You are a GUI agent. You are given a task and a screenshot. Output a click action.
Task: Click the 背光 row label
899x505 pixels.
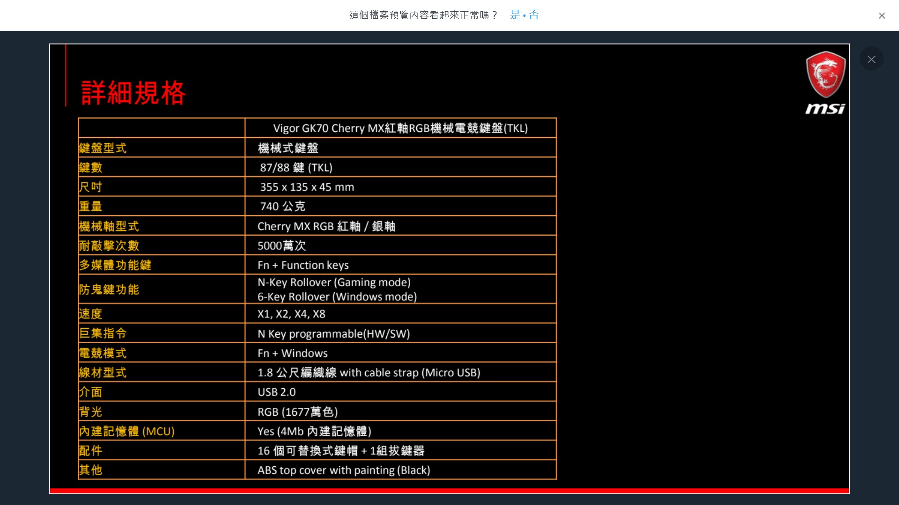coord(90,412)
